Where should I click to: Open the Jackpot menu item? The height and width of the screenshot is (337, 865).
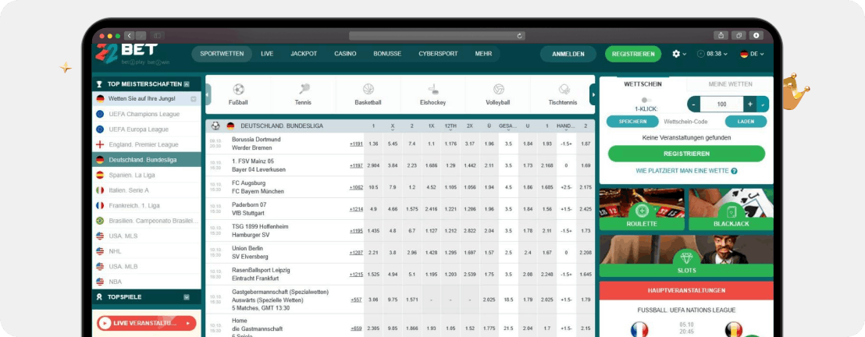(304, 54)
